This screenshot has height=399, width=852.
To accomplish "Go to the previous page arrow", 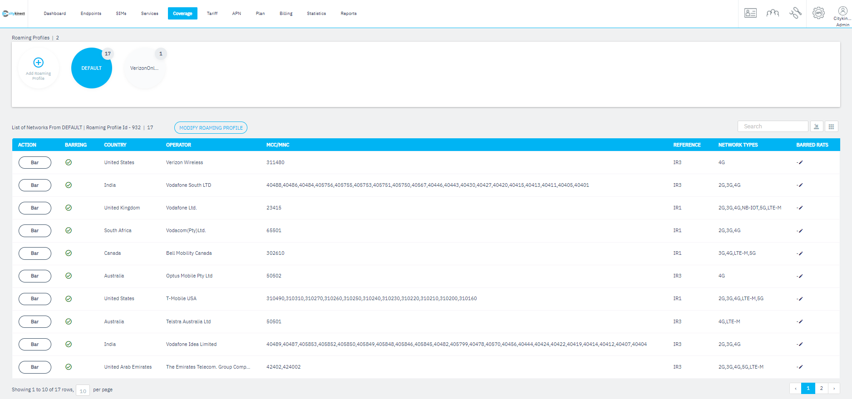I will click(x=795, y=389).
